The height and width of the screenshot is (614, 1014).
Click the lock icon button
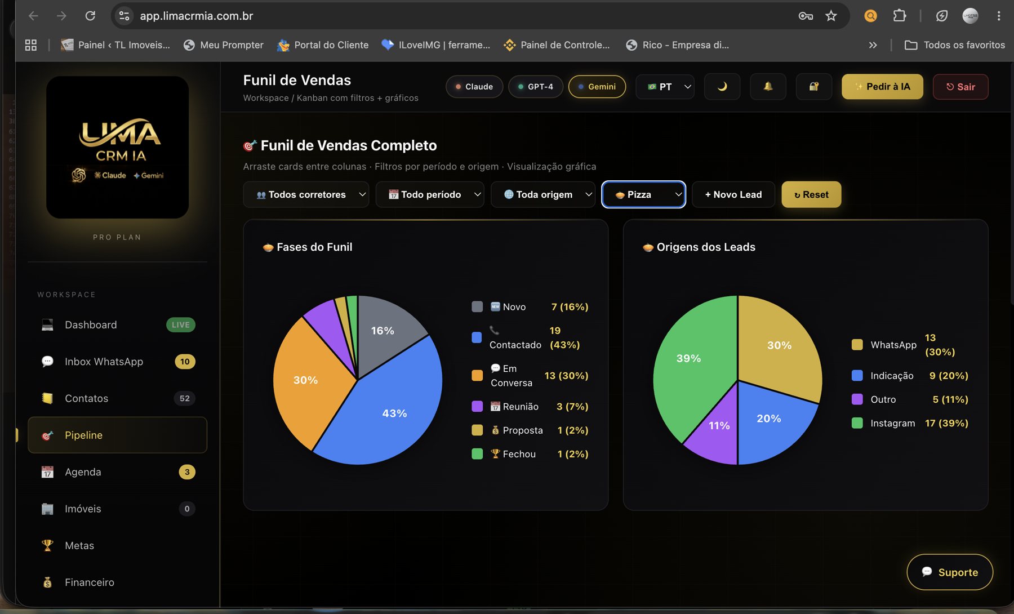pos(814,87)
